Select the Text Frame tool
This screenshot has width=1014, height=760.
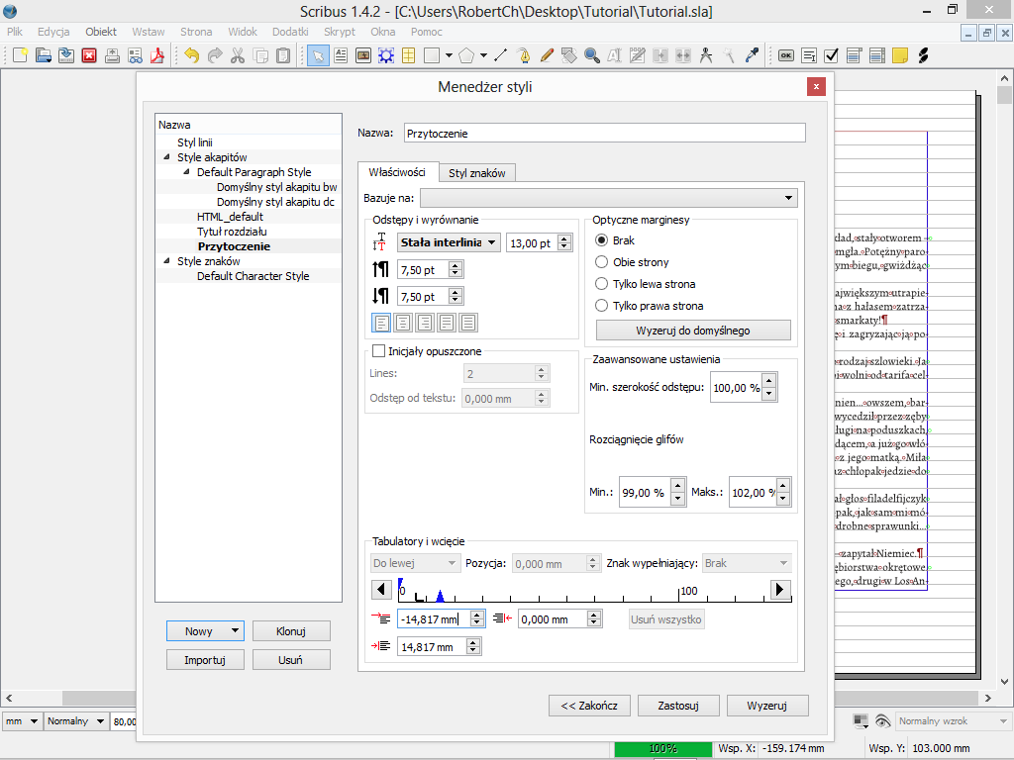pos(341,55)
